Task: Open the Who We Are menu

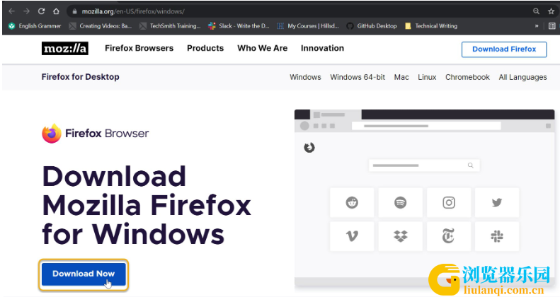Action: [x=262, y=48]
